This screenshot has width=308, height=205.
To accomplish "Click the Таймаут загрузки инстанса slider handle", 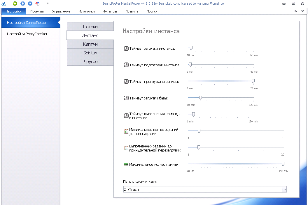I will [191, 48].
